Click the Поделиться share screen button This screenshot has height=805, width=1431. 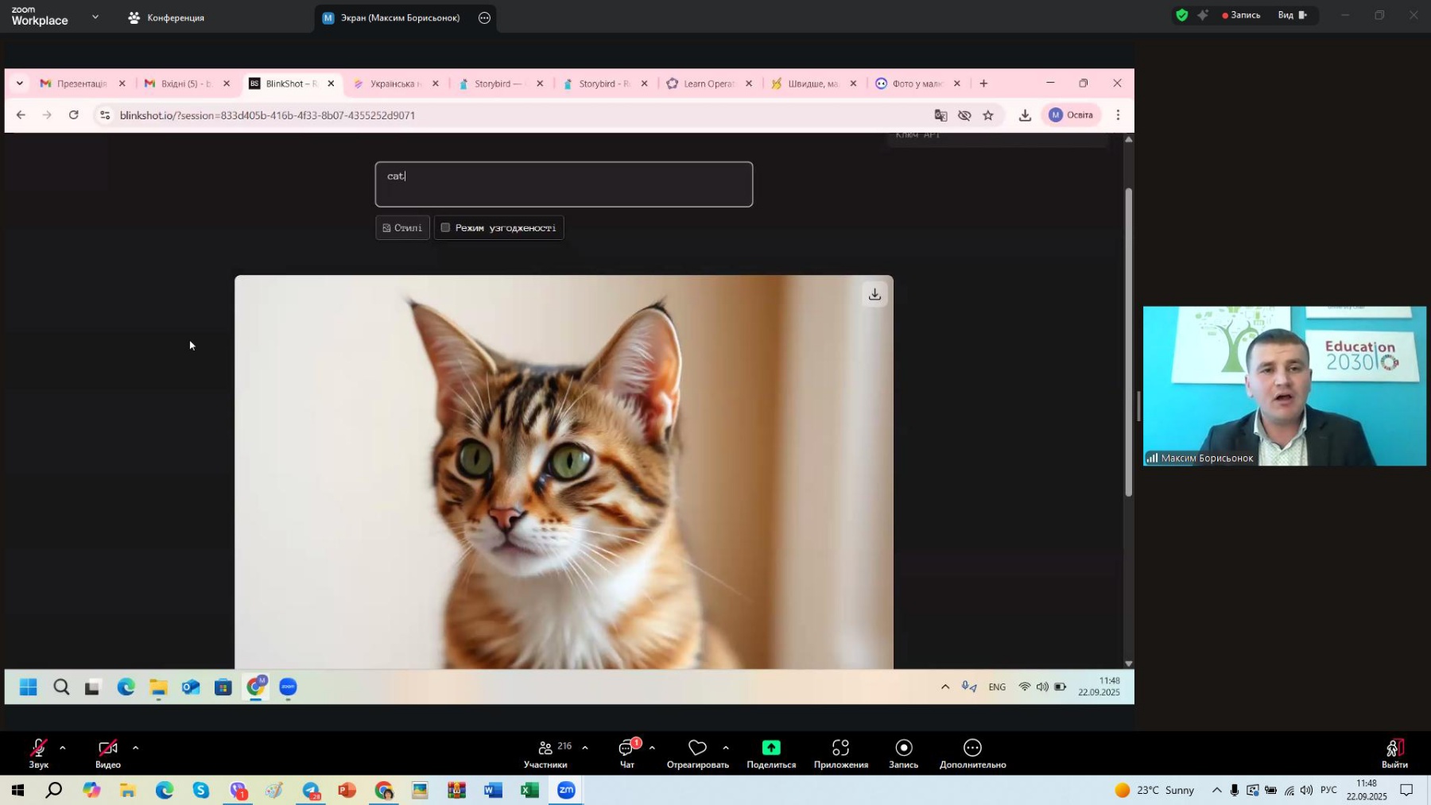coord(771,754)
